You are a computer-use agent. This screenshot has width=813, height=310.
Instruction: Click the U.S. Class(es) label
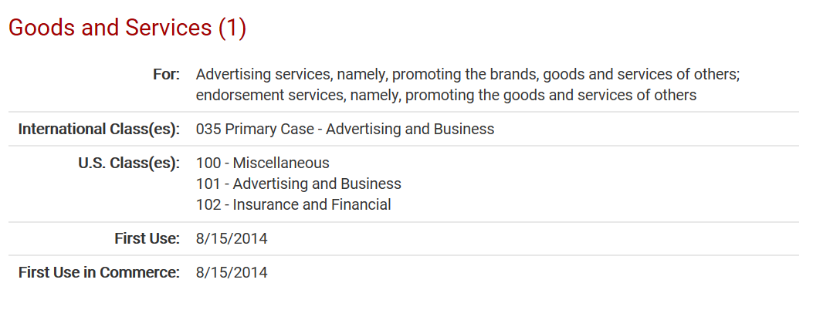pyautogui.click(x=129, y=163)
